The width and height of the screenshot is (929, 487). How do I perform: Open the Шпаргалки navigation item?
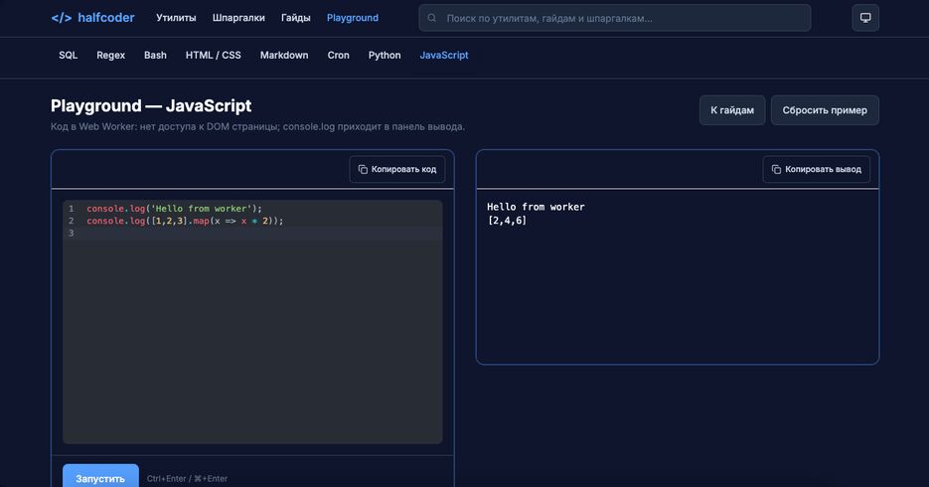coord(238,18)
